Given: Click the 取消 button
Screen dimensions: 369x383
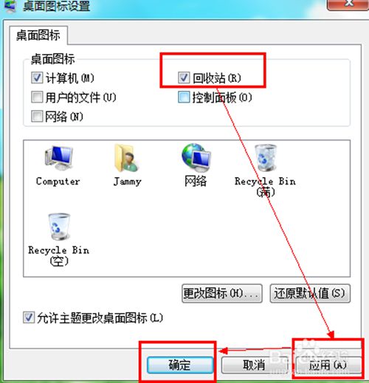Looking at the screenshot, I should pyautogui.click(x=254, y=365).
